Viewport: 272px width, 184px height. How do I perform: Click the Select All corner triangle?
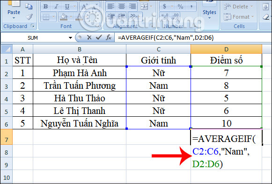click(x=7, y=50)
